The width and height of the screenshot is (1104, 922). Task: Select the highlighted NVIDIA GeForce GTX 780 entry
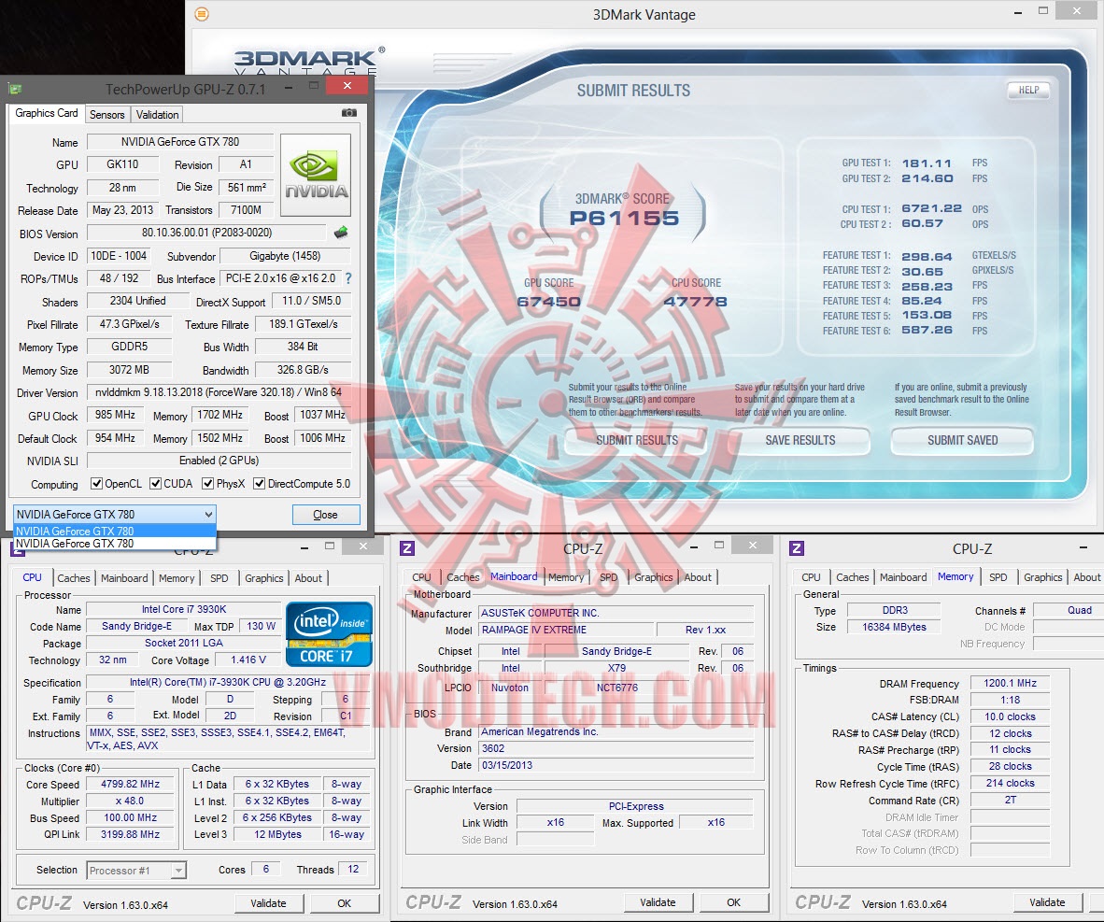point(114,532)
